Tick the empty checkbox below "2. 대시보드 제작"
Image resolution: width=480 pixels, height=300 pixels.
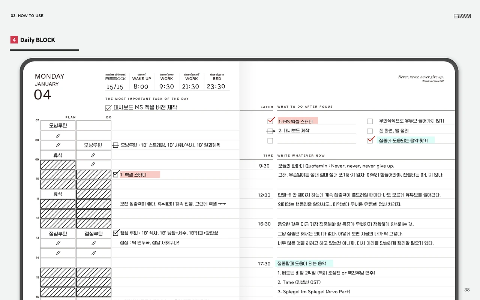click(x=270, y=141)
